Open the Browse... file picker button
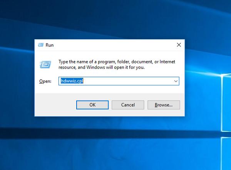Screen dimensions: 231x170 click(164, 105)
